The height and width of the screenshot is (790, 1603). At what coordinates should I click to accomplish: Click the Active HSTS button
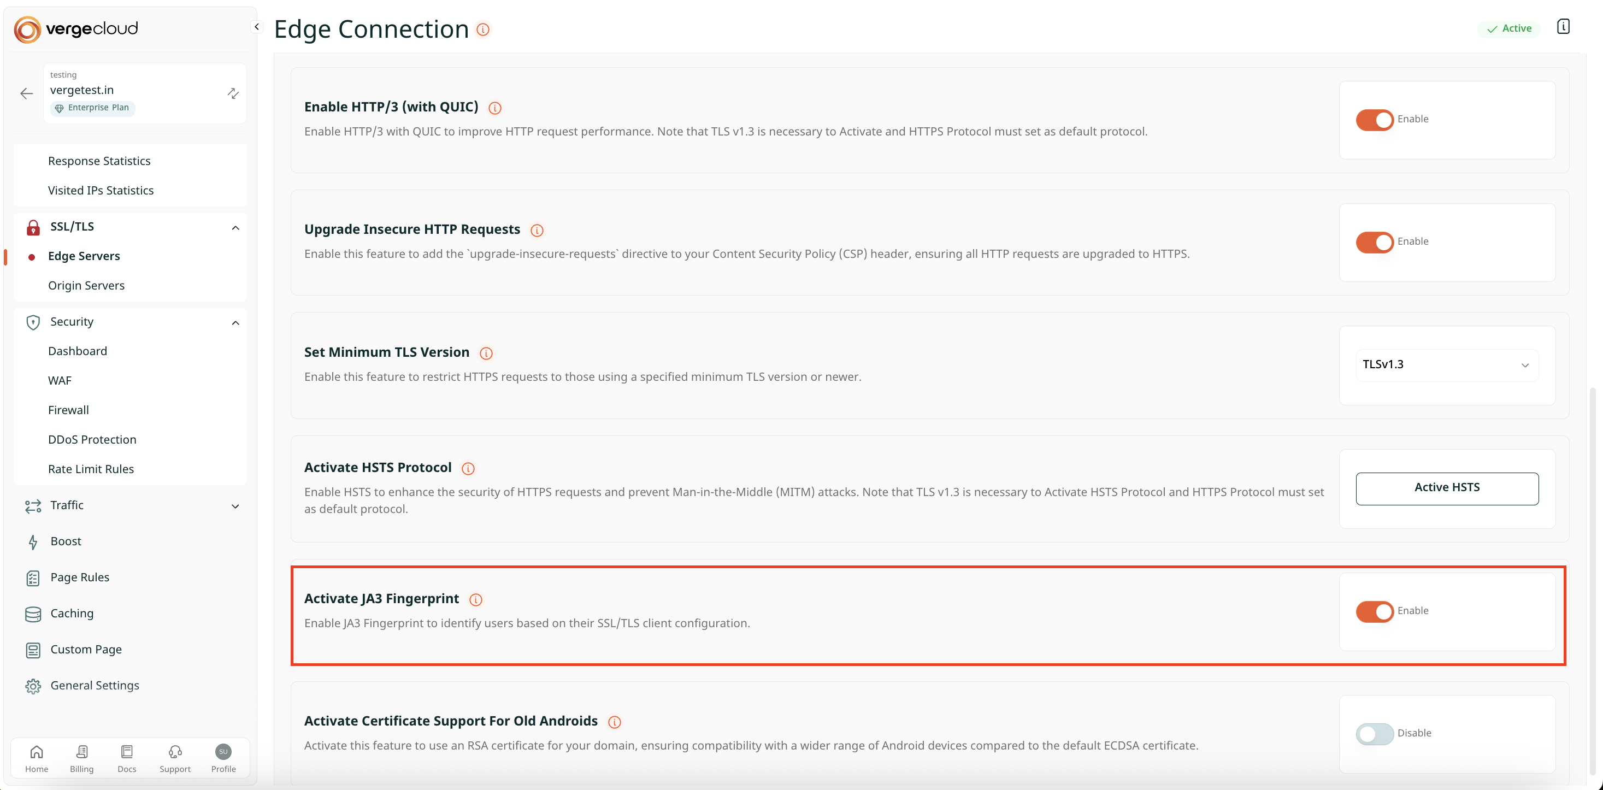tap(1446, 488)
